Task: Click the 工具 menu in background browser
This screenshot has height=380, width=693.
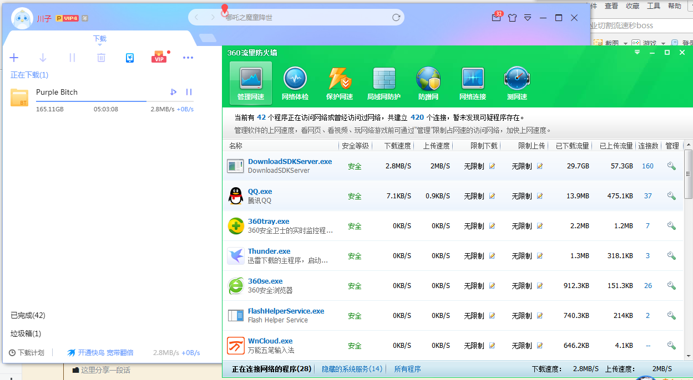Action: click(x=654, y=6)
